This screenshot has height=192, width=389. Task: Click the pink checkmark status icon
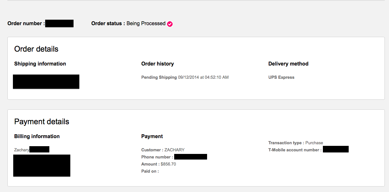[170, 24]
